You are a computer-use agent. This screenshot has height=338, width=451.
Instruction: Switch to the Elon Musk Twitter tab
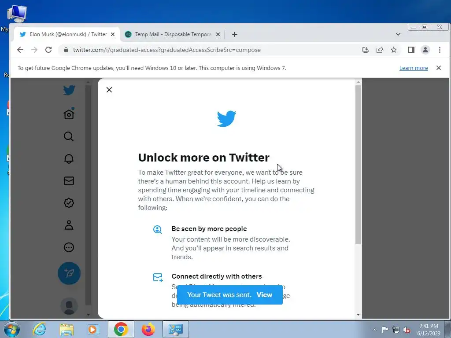pyautogui.click(x=67, y=34)
